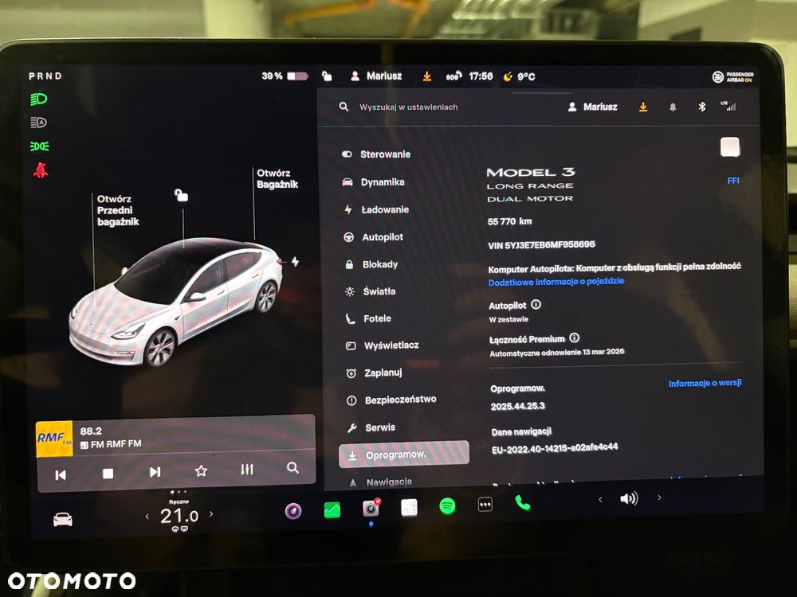Skip to previous radio station
Viewport: 797px width, 597px height.
pyautogui.click(x=61, y=474)
